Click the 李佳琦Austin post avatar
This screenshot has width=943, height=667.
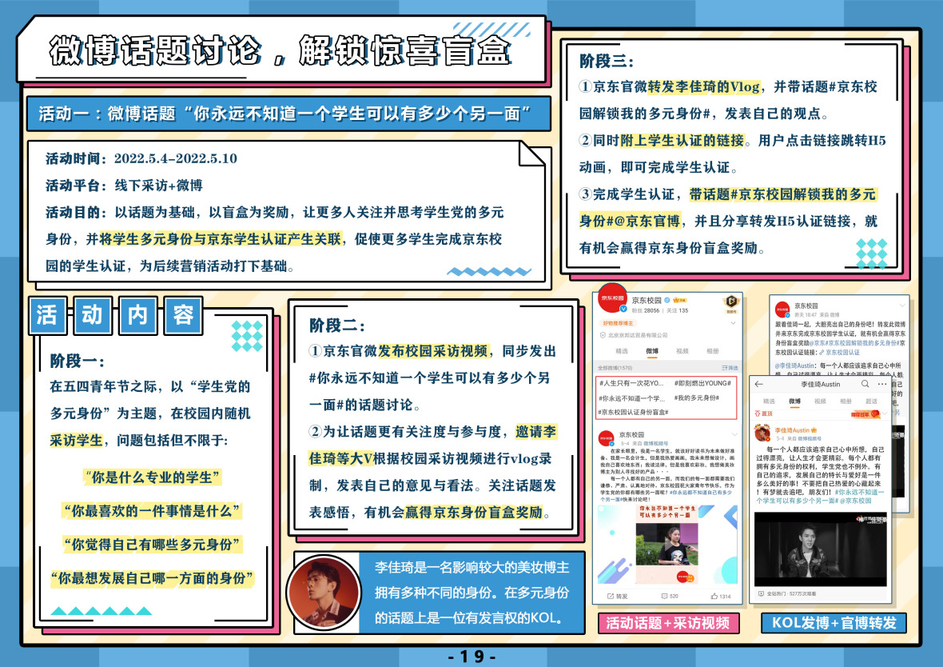point(762,433)
